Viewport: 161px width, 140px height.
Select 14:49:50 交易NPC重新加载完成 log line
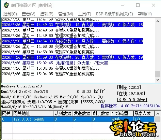click(51, 30)
